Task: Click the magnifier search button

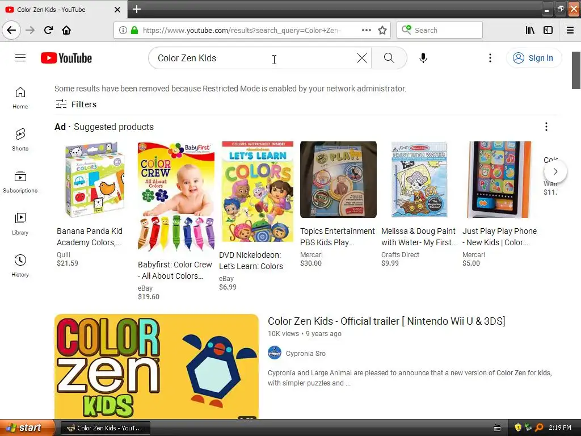Action: [x=389, y=58]
